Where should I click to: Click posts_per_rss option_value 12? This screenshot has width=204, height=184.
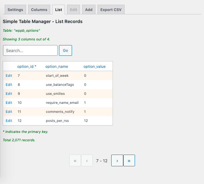(x=86, y=121)
